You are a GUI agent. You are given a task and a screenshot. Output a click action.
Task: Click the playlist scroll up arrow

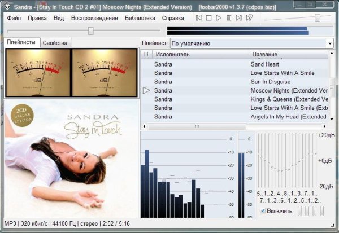point(332,54)
